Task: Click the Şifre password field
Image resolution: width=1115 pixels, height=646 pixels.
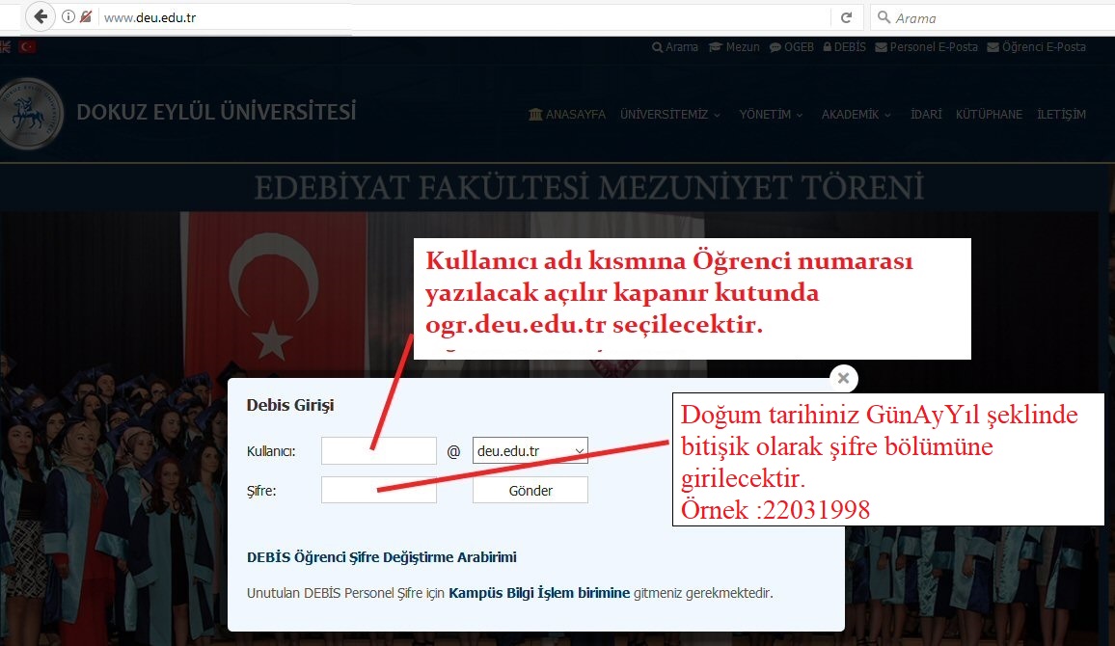Action: click(378, 490)
